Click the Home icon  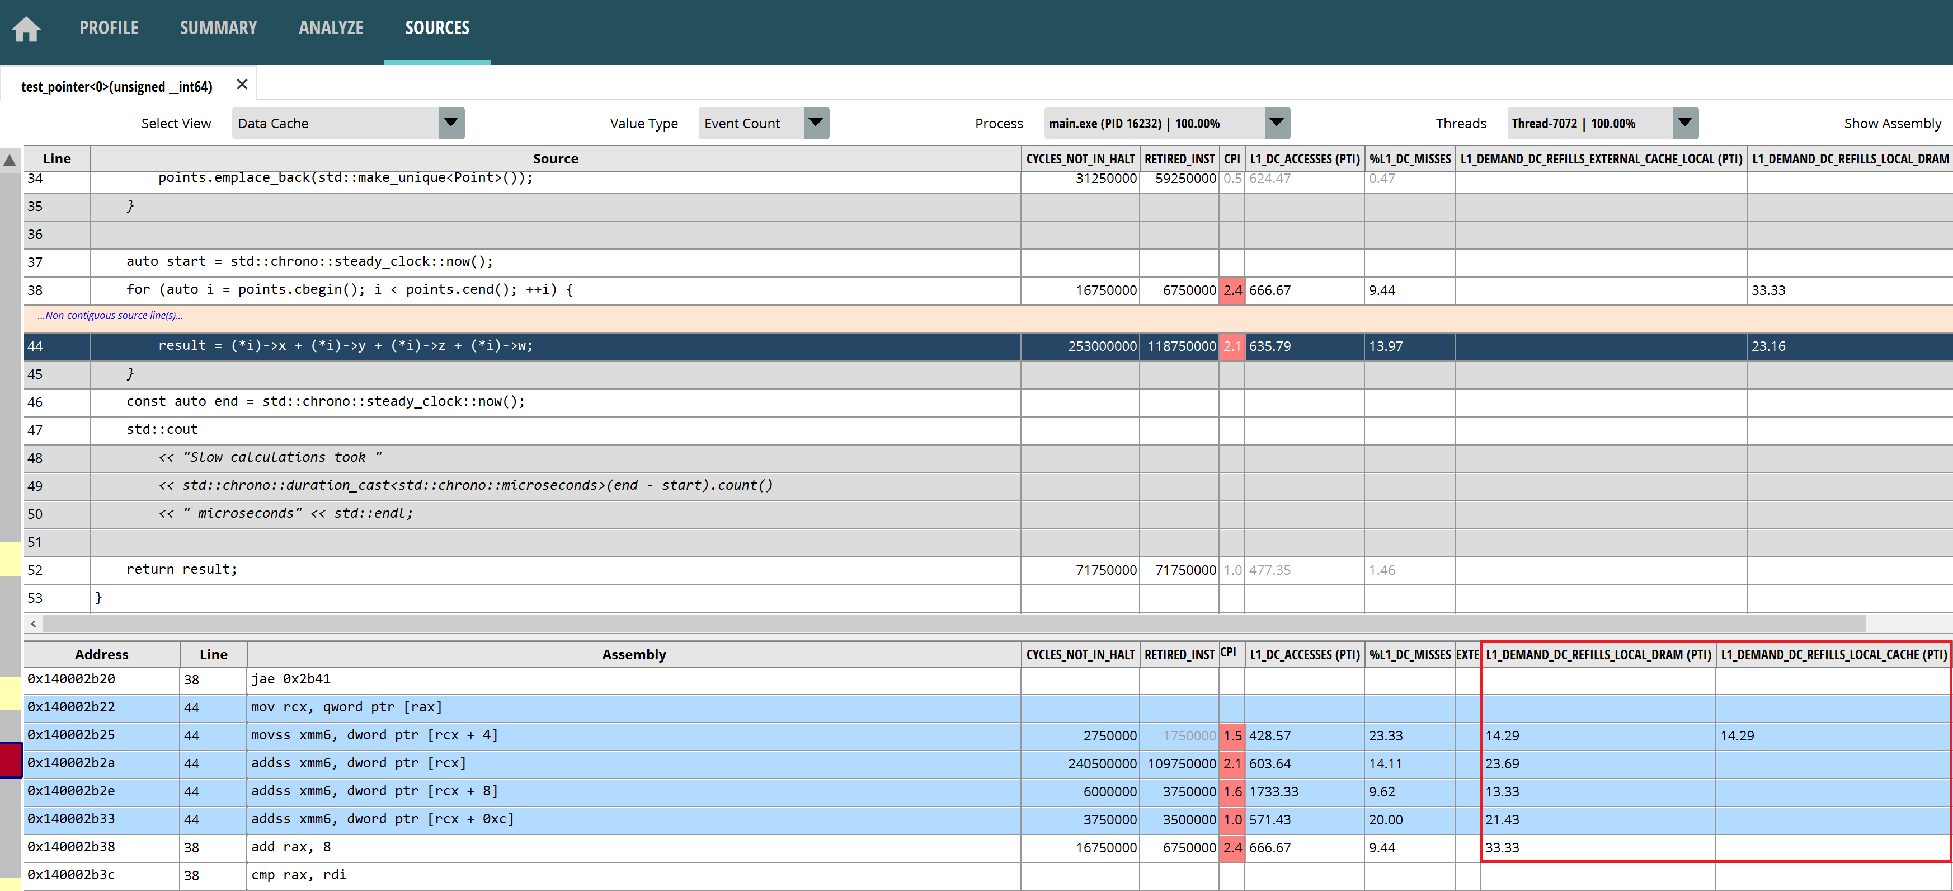26,29
